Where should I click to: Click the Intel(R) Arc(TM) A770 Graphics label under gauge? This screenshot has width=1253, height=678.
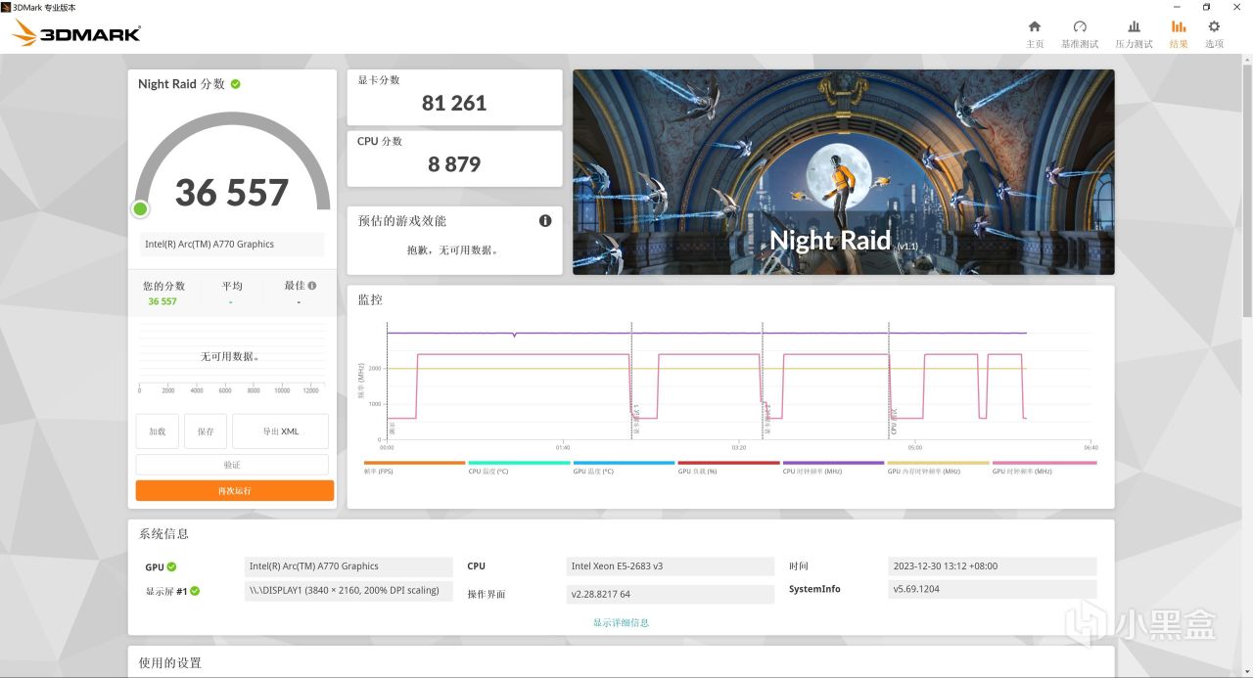click(232, 245)
